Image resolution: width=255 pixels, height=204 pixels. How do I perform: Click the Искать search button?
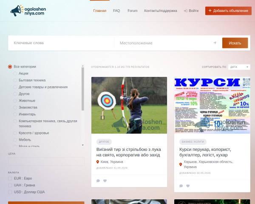click(235, 43)
